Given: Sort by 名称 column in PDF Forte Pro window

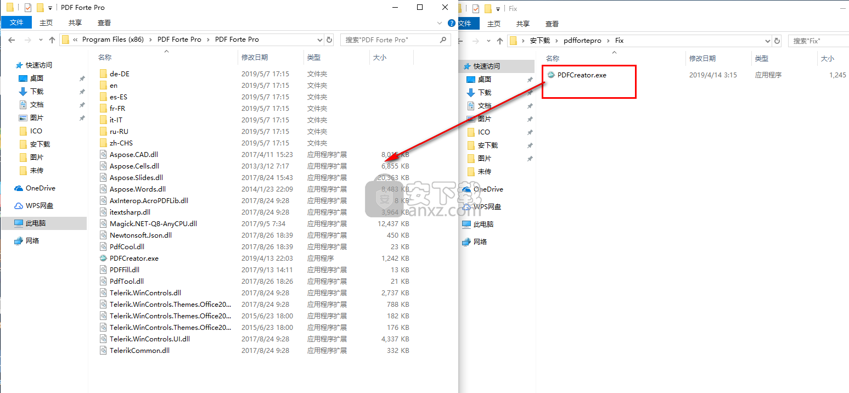Looking at the screenshot, I should click(x=105, y=57).
